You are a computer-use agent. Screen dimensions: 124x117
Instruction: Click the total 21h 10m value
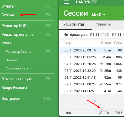(105, 113)
